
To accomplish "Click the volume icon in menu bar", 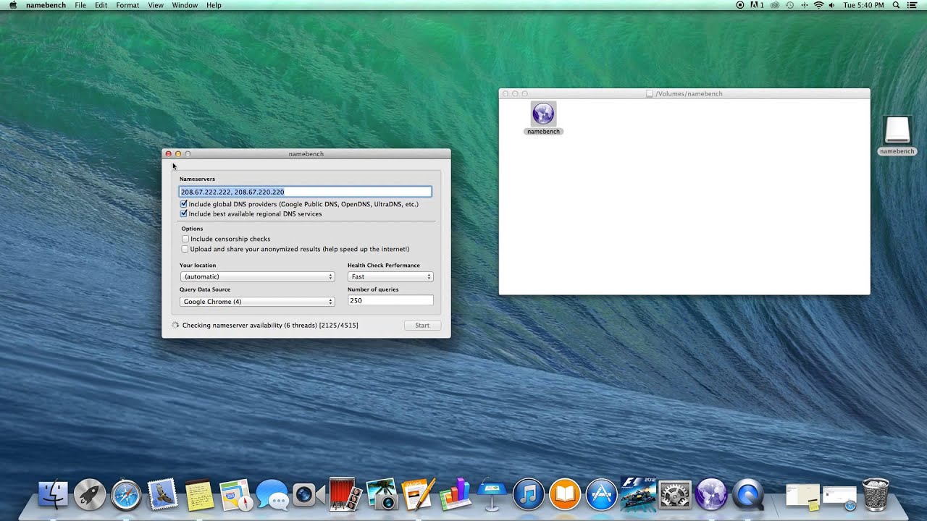I will tap(831, 5).
